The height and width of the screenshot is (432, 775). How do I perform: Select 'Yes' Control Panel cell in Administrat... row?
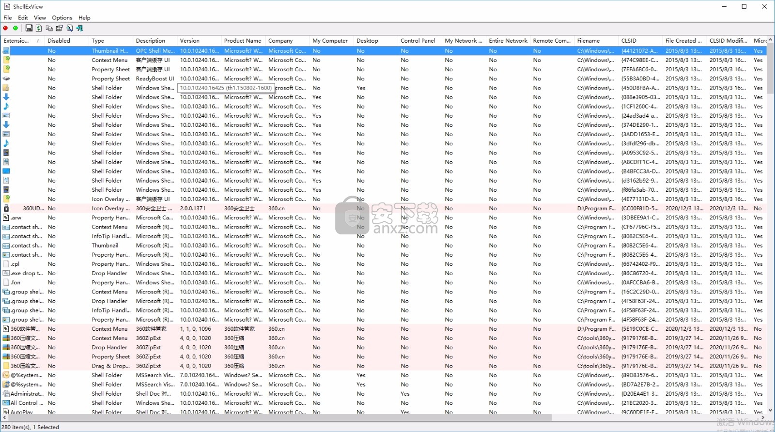[405, 394]
